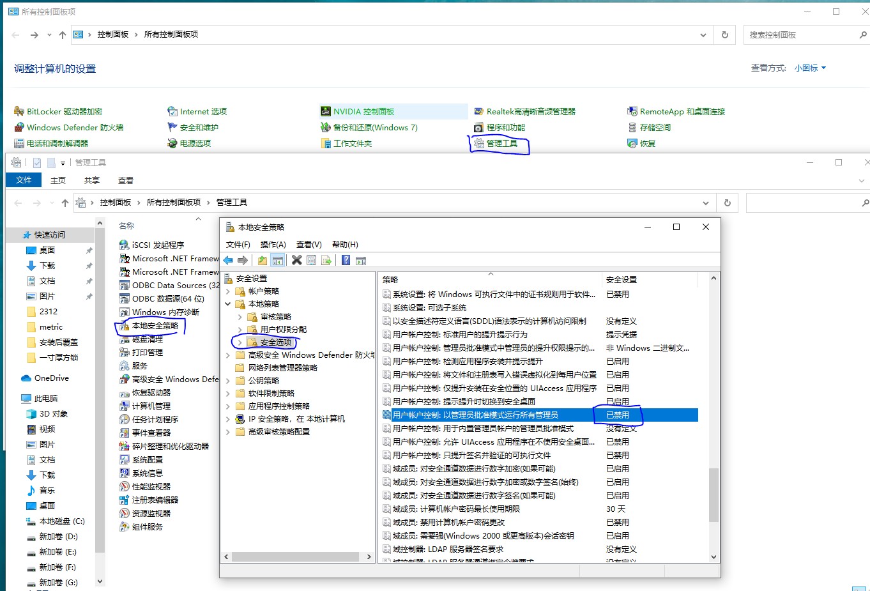This screenshot has width=870, height=591.
Task: Click Back arrow in Local Security Policy toolbar
Action: 228,260
